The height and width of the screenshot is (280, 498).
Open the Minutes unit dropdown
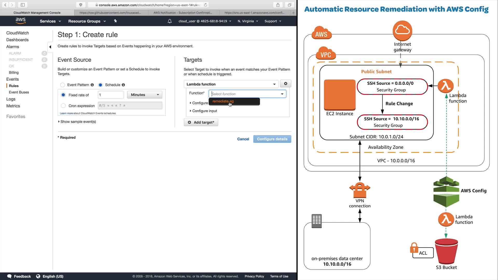(x=144, y=95)
